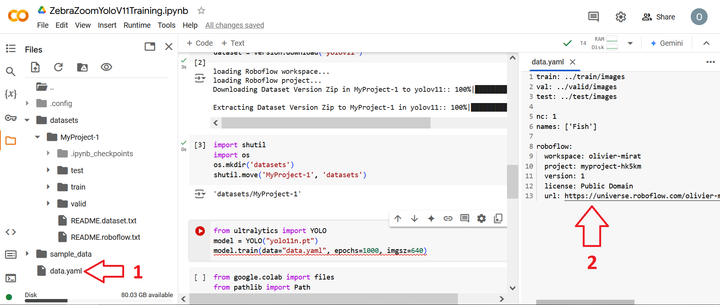Image resolution: width=720 pixels, height=305 pixels.
Task: Open the Variables {x} panel
Action: click(10, 94)
